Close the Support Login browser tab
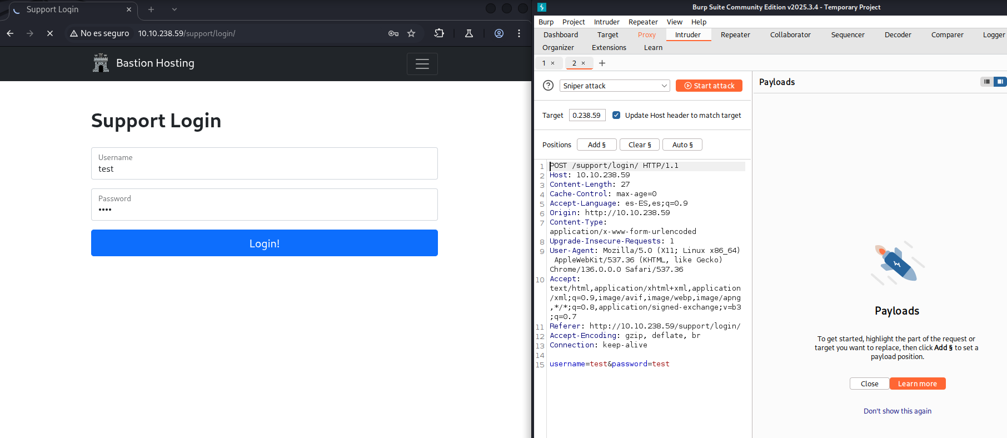 [x=129, y=9]
